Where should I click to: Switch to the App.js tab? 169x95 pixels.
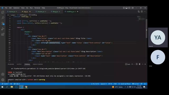coord(26,12)
